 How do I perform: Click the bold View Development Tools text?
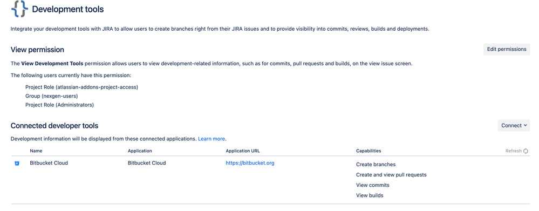coord(52,64)
